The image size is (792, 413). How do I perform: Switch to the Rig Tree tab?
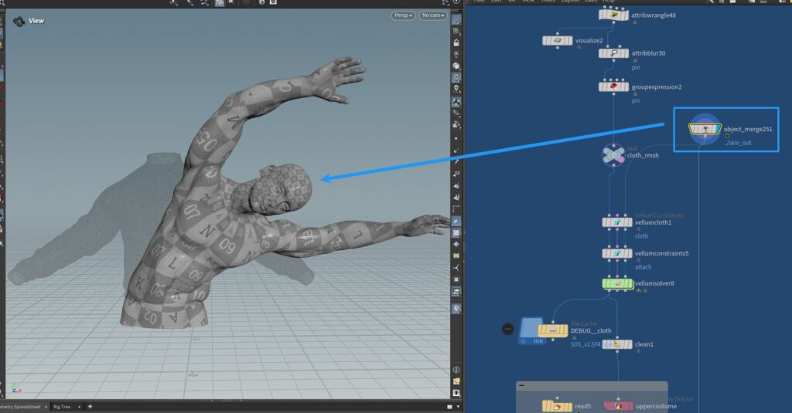click(x=63, y=406)
